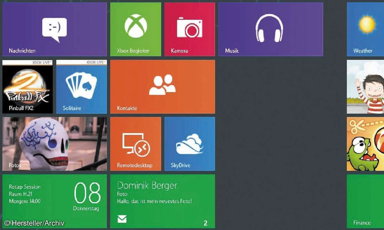Viewport: 384px width, 230px height.
Task: Open the cartoon boy waving tile
Action: [x=365, y=87]
